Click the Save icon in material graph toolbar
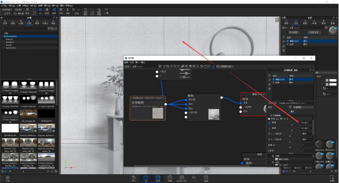Screen dimensions: 339x183 [x=160, y=66]
